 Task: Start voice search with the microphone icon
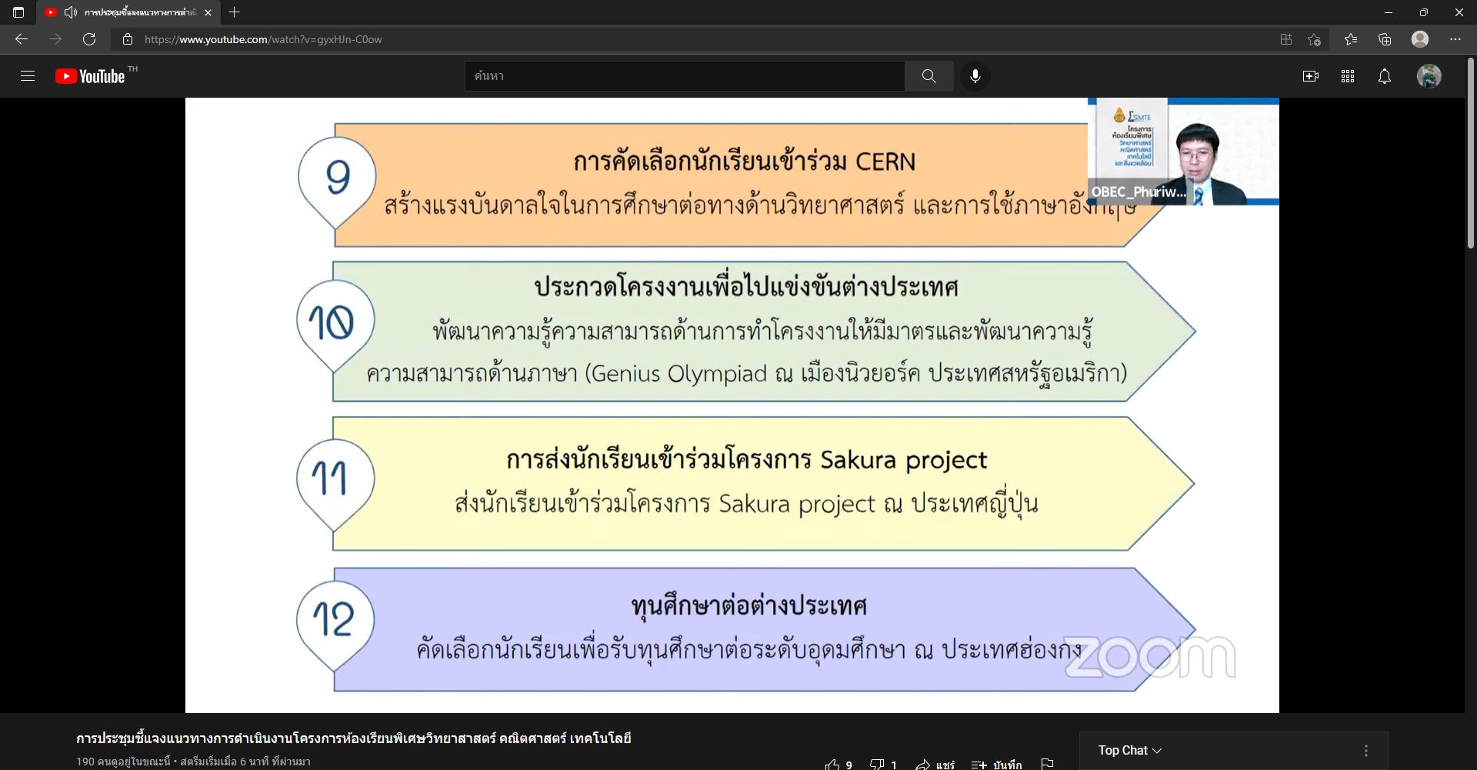point(975,76)
